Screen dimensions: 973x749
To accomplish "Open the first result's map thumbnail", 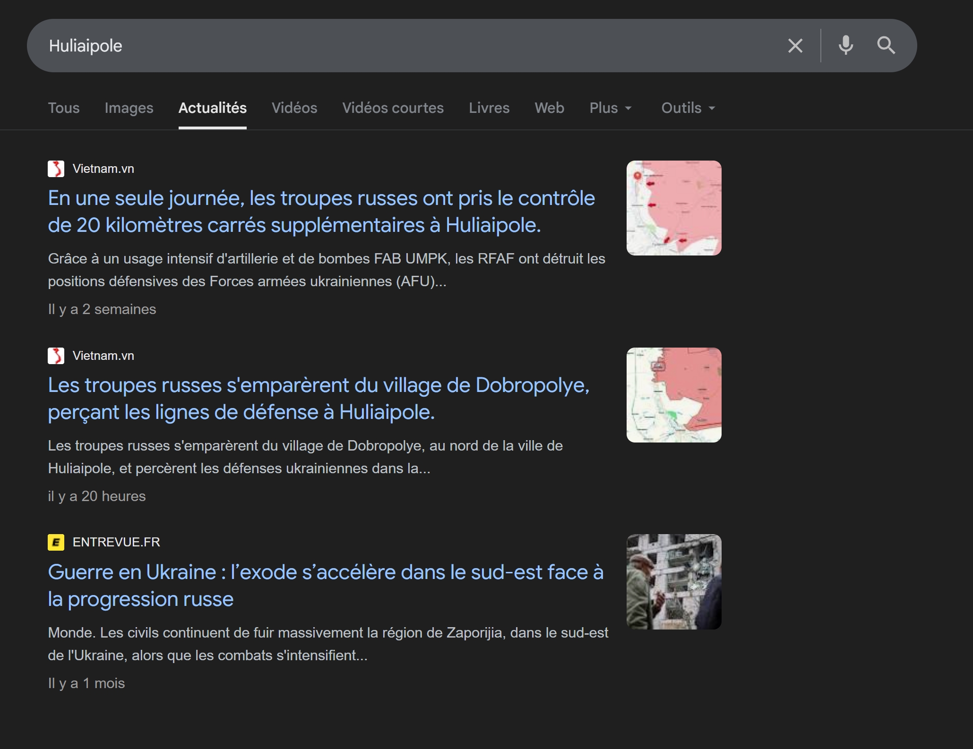I will 674,208.
